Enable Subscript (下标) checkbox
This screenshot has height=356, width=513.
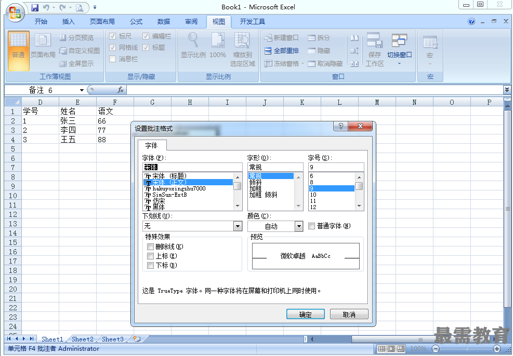(x=151, y=266)
